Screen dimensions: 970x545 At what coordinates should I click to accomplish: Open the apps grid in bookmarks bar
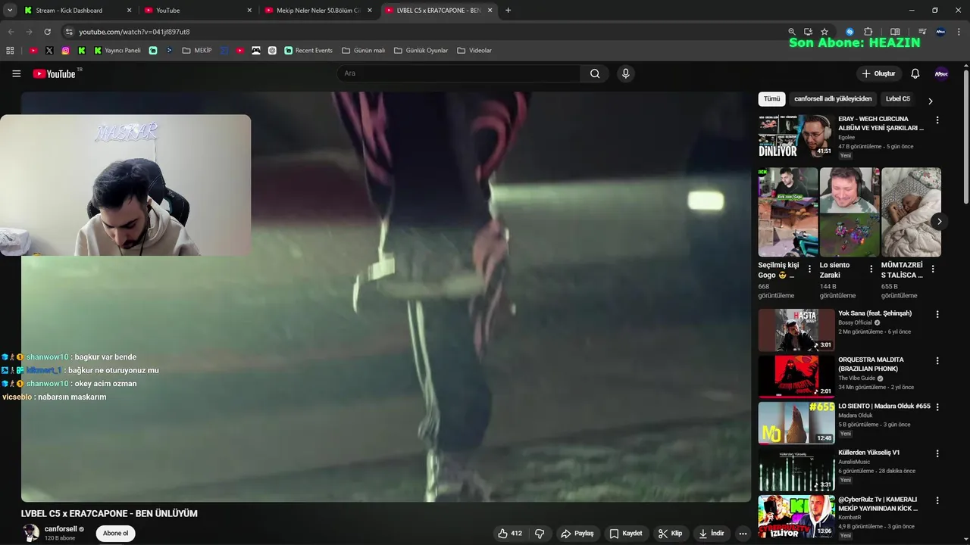click(x=10, y=51)
